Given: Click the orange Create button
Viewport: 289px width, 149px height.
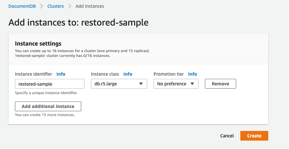Looking at the screenshot, I should click(254, 136).
